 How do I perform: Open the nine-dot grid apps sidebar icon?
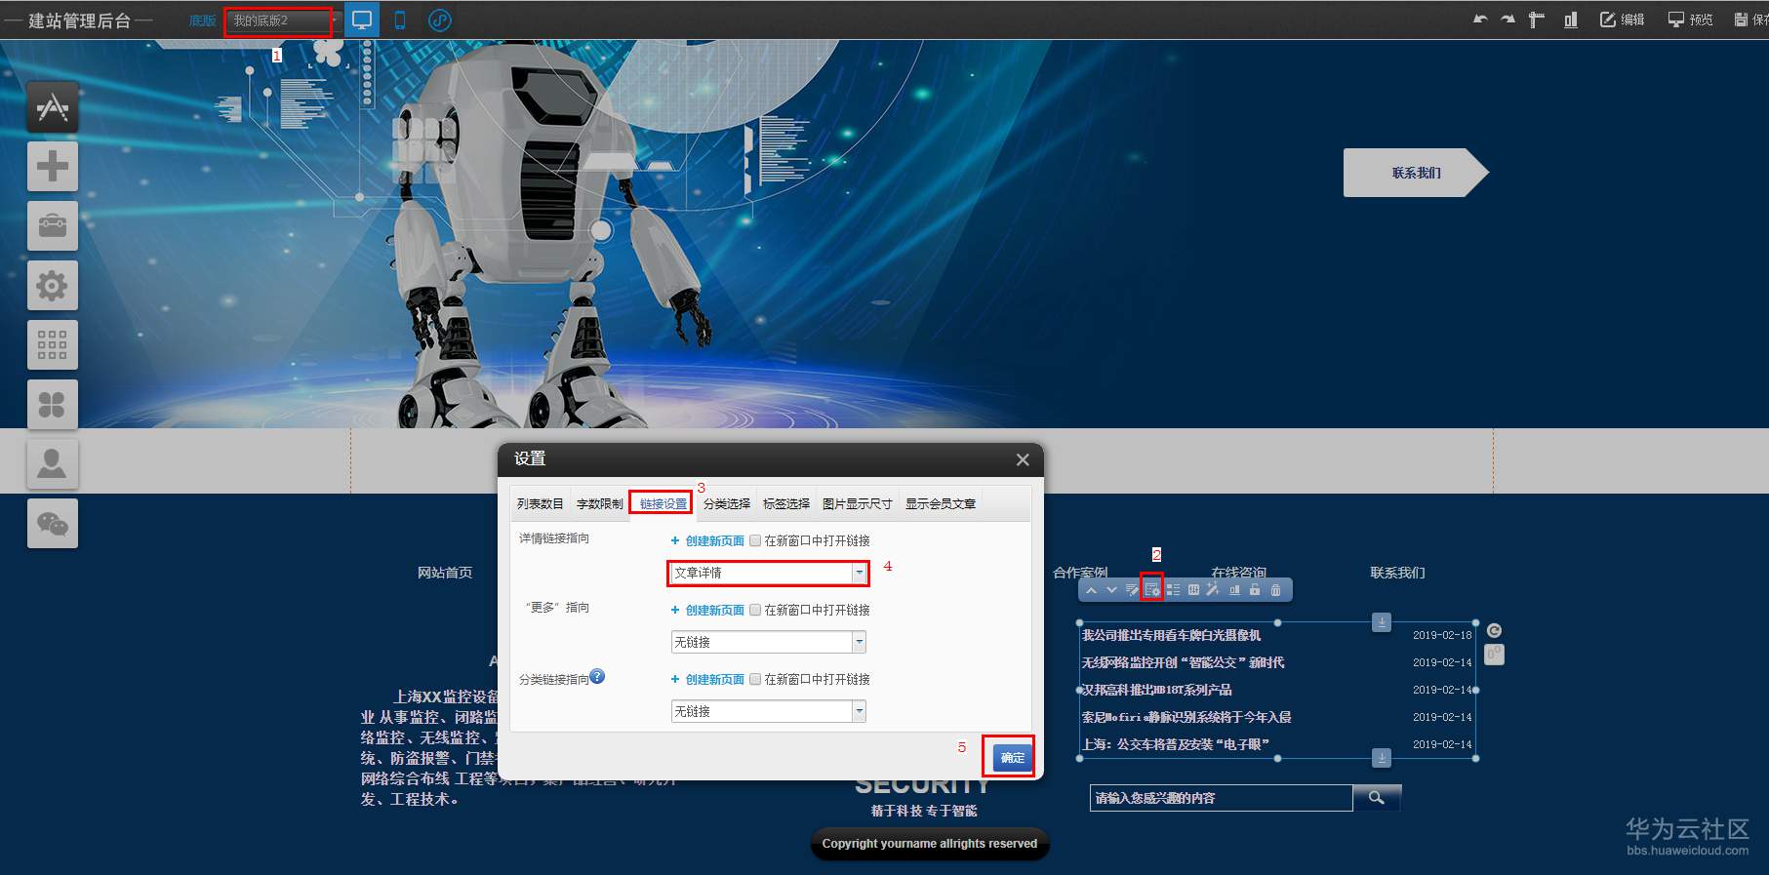[x=53, y=345]
